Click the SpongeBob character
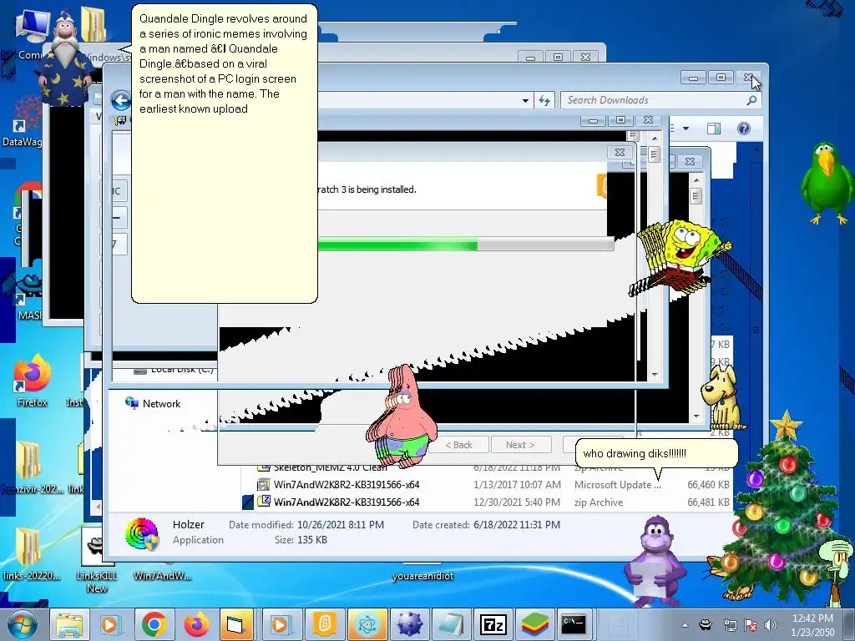 coord(681,256)
